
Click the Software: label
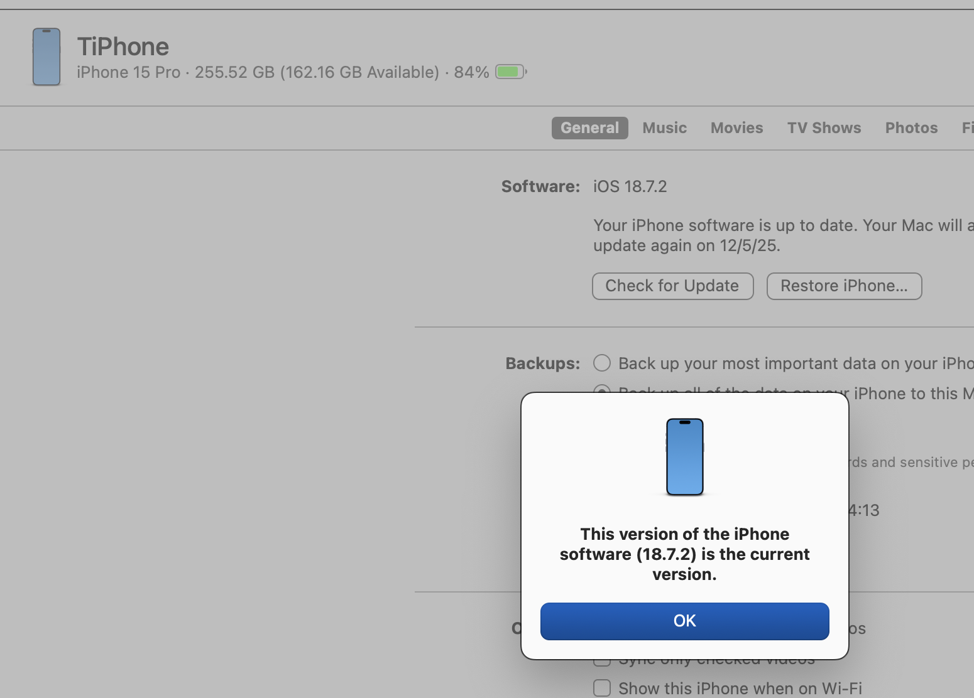540,187
